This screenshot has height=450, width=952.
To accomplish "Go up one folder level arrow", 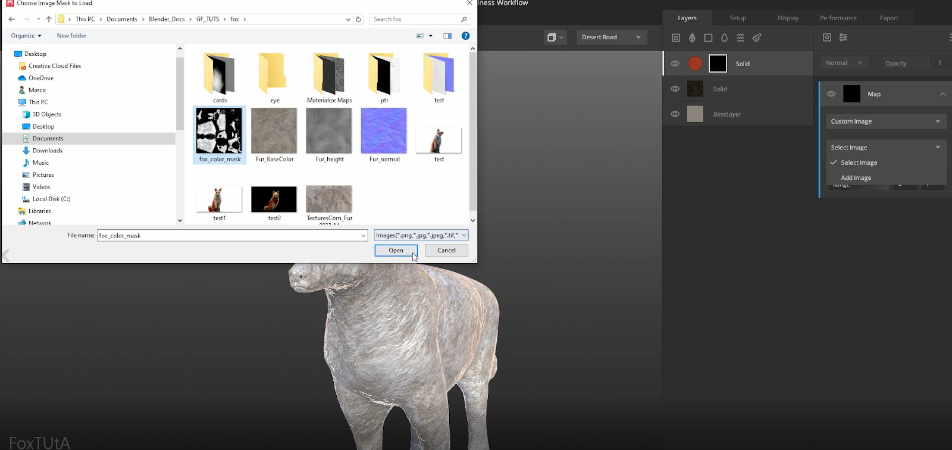I will (49, 19).
